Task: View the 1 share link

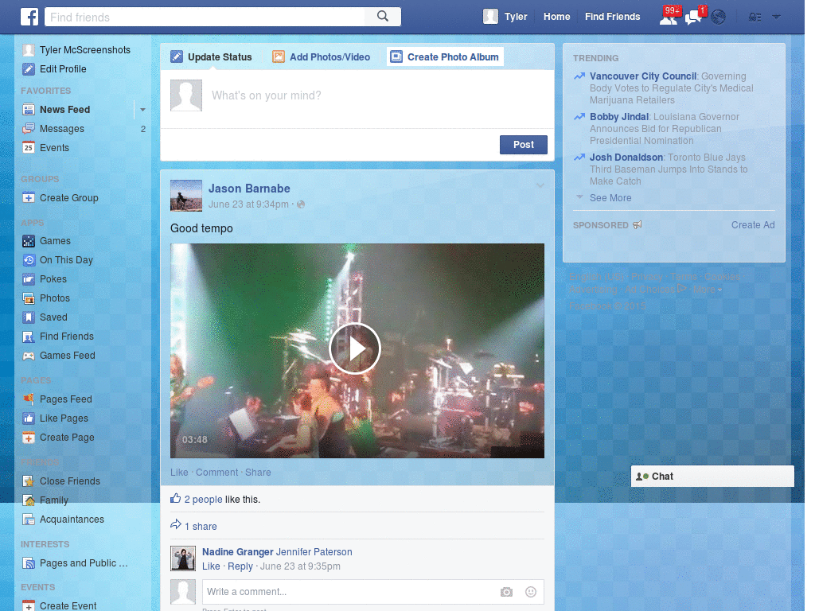Action: click(201, 527)
